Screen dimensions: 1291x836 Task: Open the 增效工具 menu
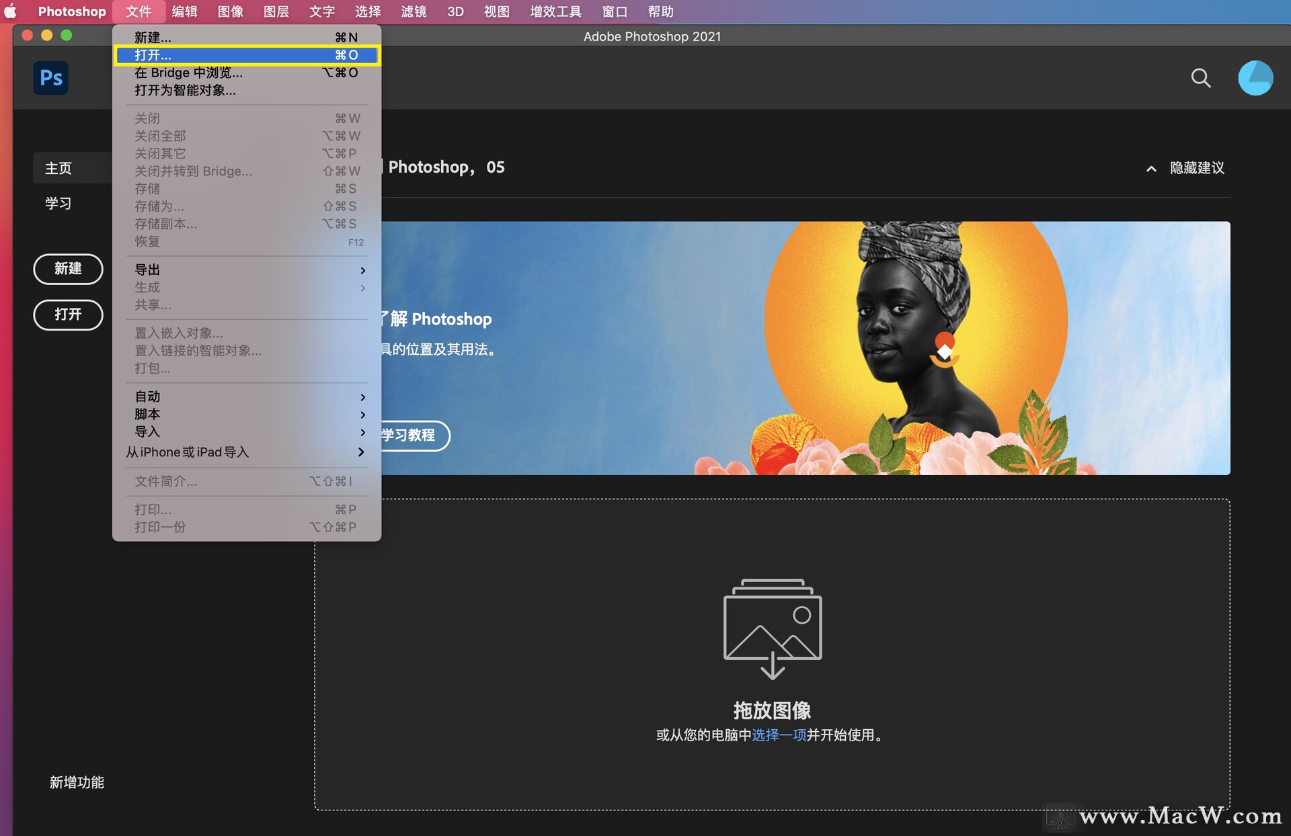point(555,11)
